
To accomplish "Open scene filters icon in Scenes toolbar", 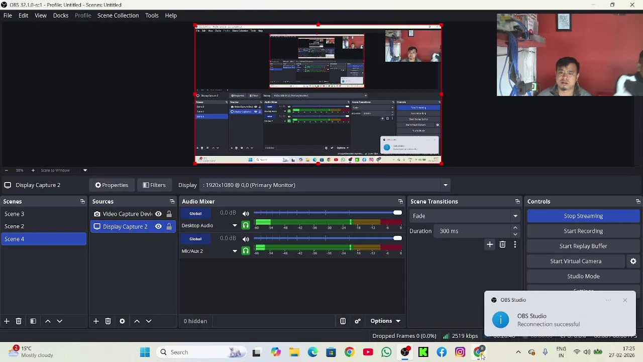I will click(x=33, y=321).
